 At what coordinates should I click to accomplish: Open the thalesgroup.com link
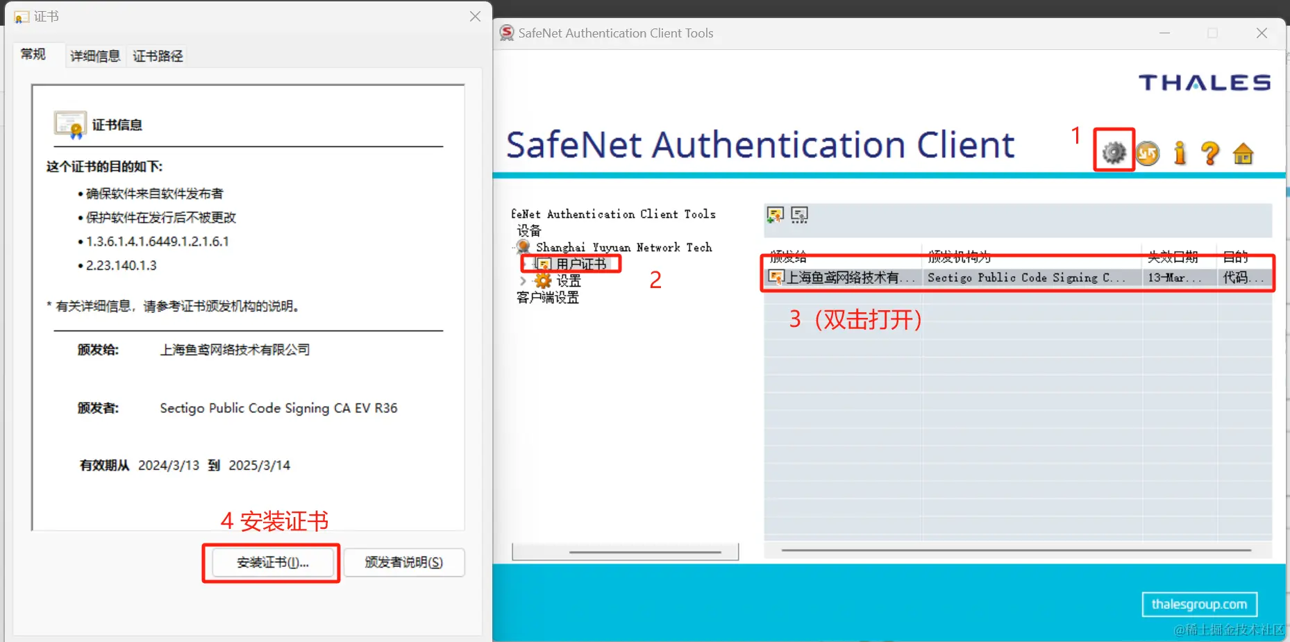click(x=1199, y=604)
